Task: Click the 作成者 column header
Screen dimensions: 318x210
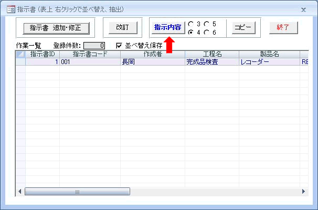Action: (153, 54)
